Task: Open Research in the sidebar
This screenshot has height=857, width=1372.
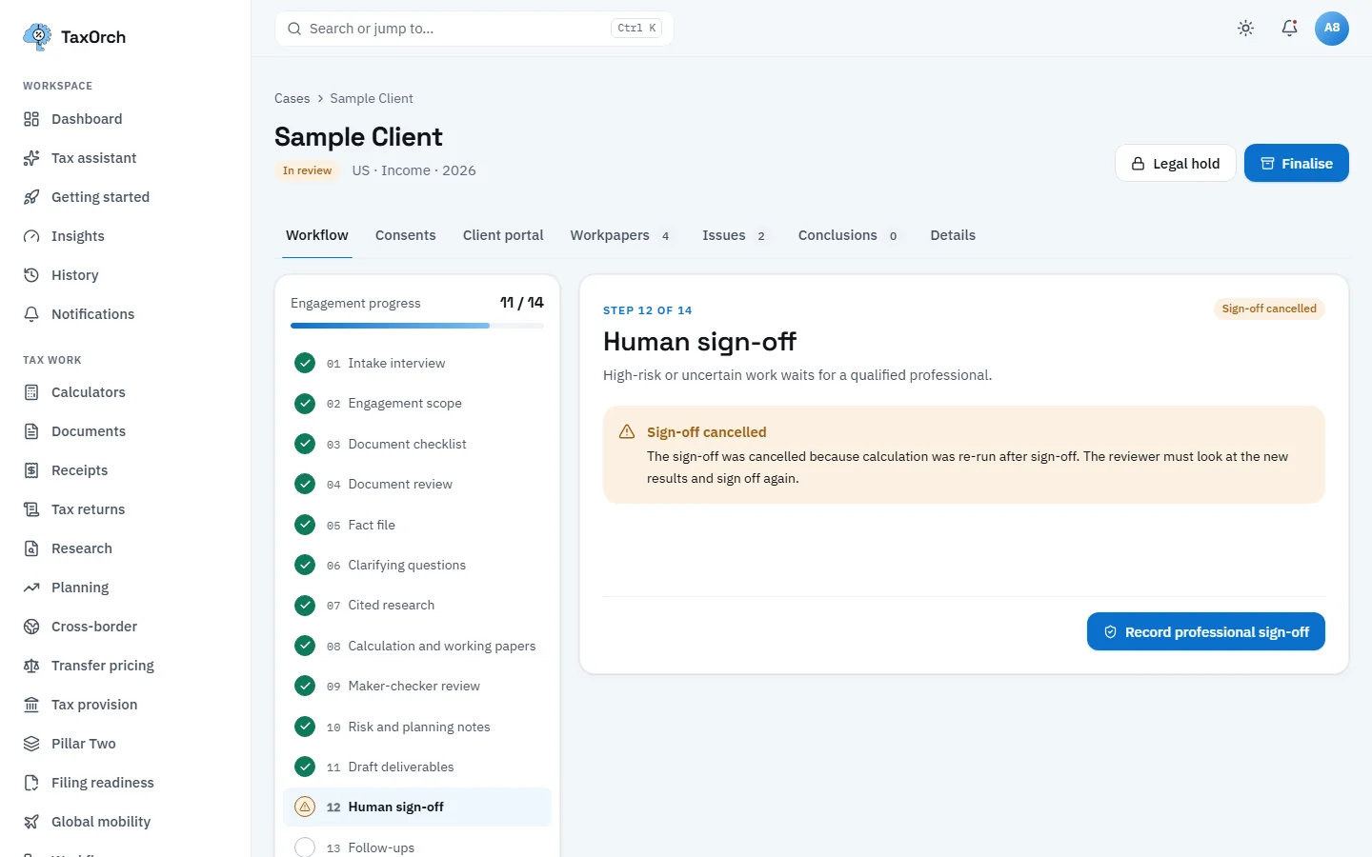Action: pyautogui.click(x=125, y=548)
